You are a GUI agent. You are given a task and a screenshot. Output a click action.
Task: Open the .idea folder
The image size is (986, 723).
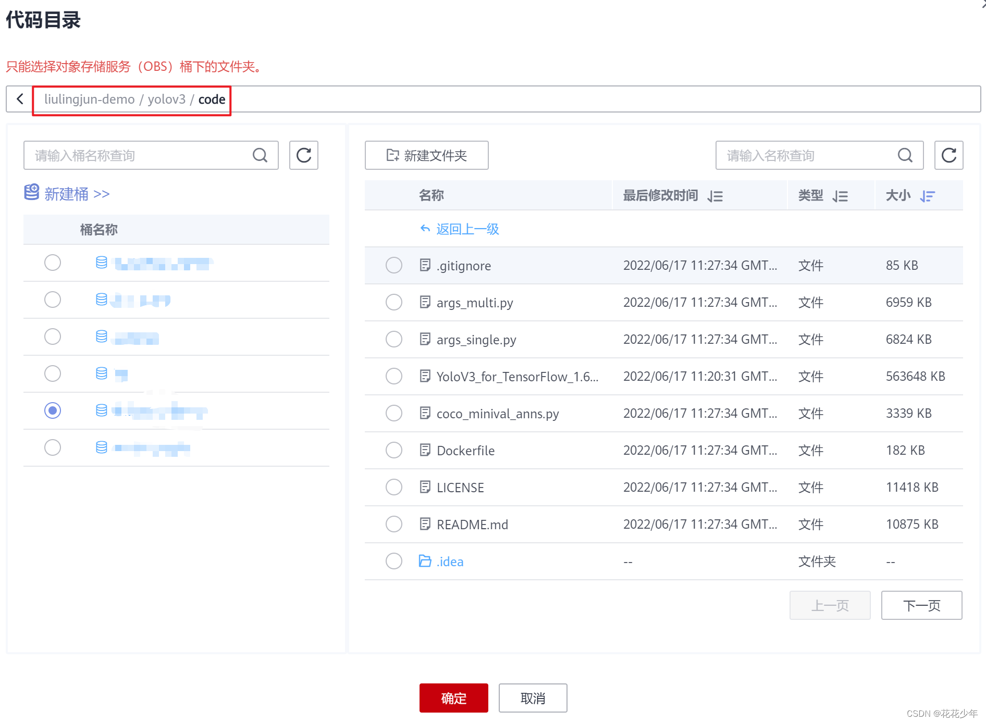pos(450,562)
